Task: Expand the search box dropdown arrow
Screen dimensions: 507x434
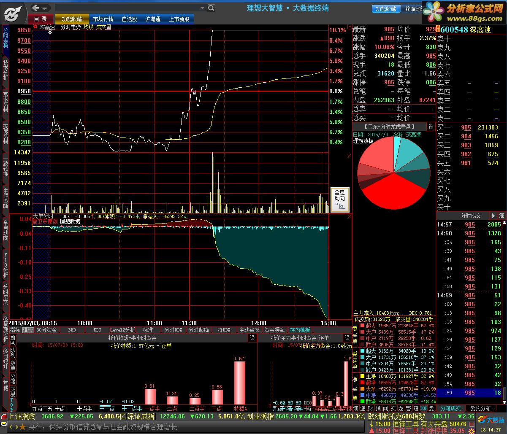Action: tap(203, 8)
